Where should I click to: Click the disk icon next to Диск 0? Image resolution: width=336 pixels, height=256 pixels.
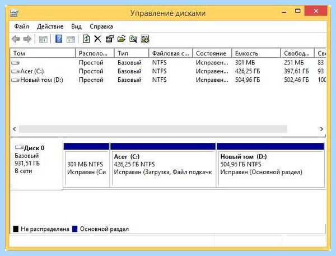(x=19, y=147)
